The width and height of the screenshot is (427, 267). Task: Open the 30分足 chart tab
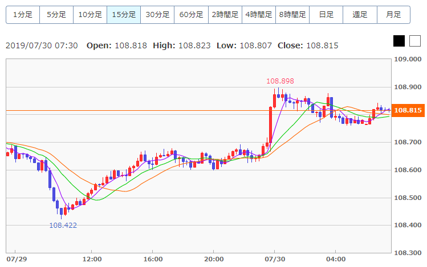pos(157,15)
